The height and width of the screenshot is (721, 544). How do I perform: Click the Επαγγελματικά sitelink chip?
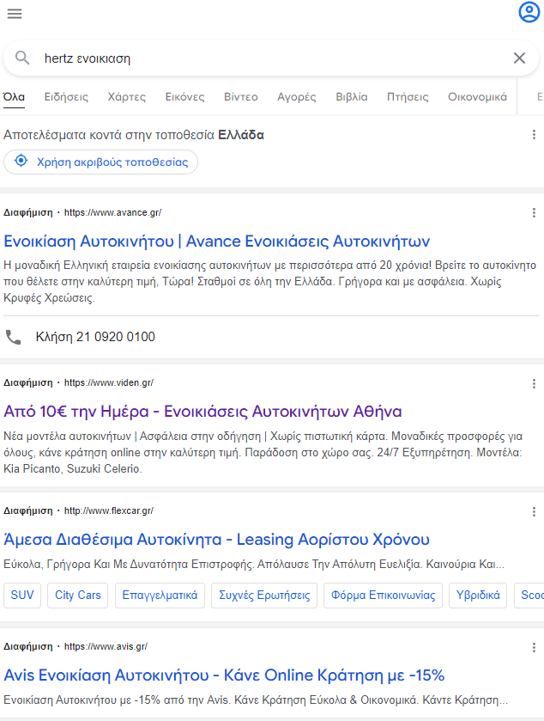(x=160, y=595)
